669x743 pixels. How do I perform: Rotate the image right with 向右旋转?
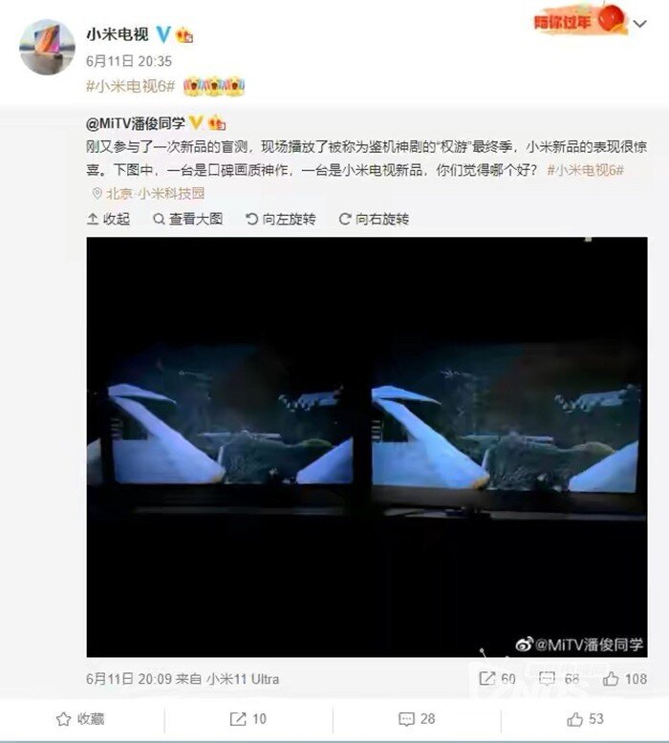click(374, 219)
